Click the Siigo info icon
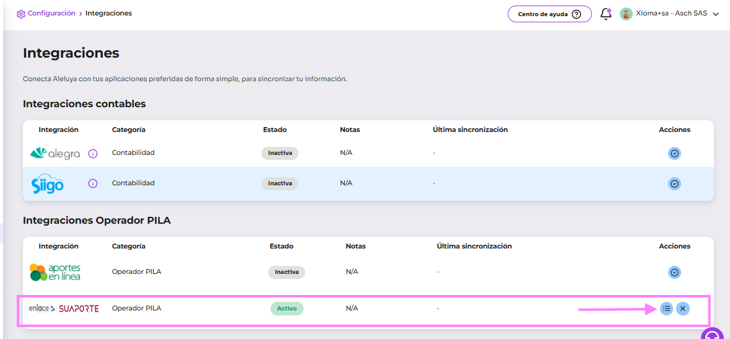Image resolution: width=730 pixels, height=339 pixels. [93, 183]
